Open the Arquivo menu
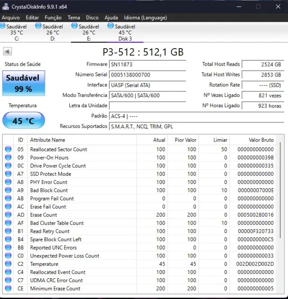Viewport: 288px width, 299px height. point(11,18)
